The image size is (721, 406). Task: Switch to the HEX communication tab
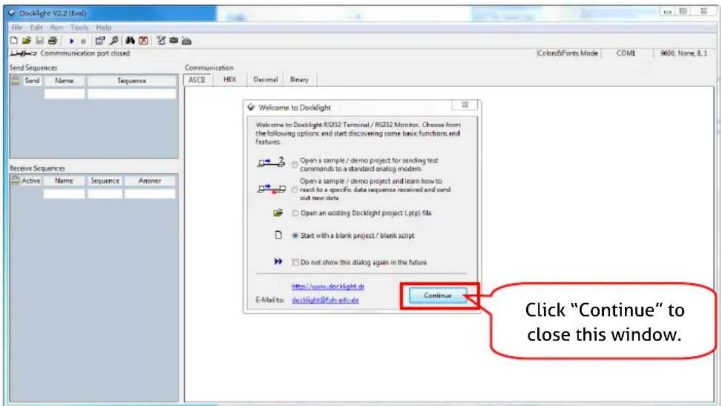(230, 79)
